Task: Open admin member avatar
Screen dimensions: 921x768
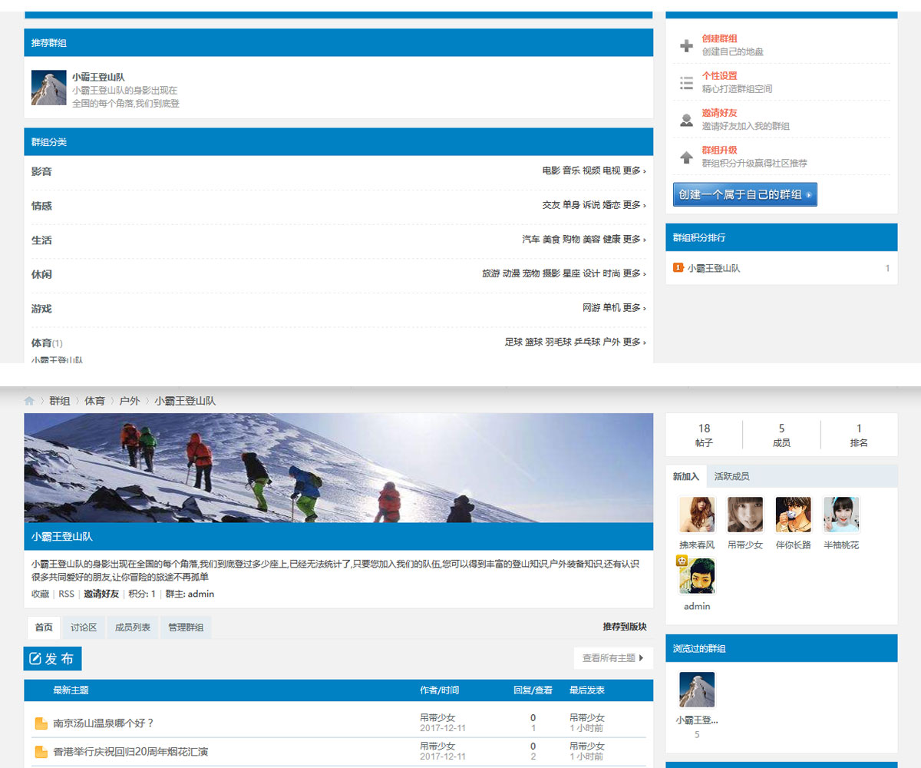Action: point(697,576)
